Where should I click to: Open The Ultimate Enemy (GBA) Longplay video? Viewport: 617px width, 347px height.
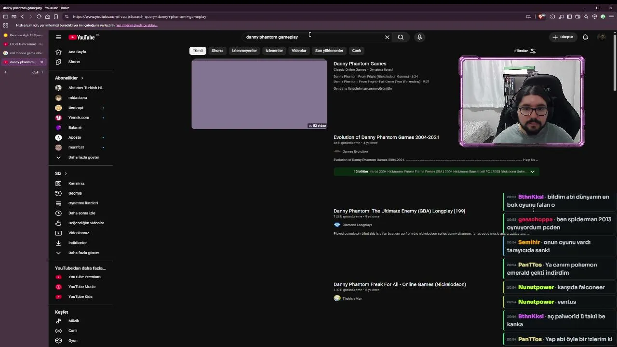[x=399, y=211]
